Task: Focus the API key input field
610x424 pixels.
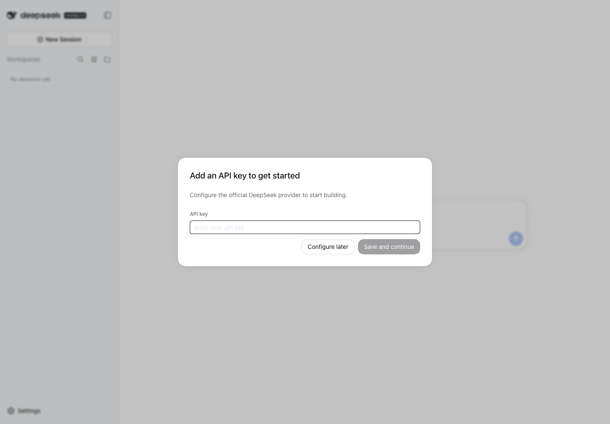Action: point(305,227)
